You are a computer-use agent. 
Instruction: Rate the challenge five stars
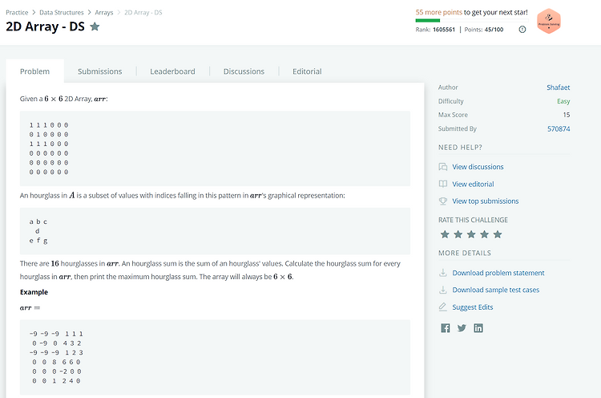[498, 234]
